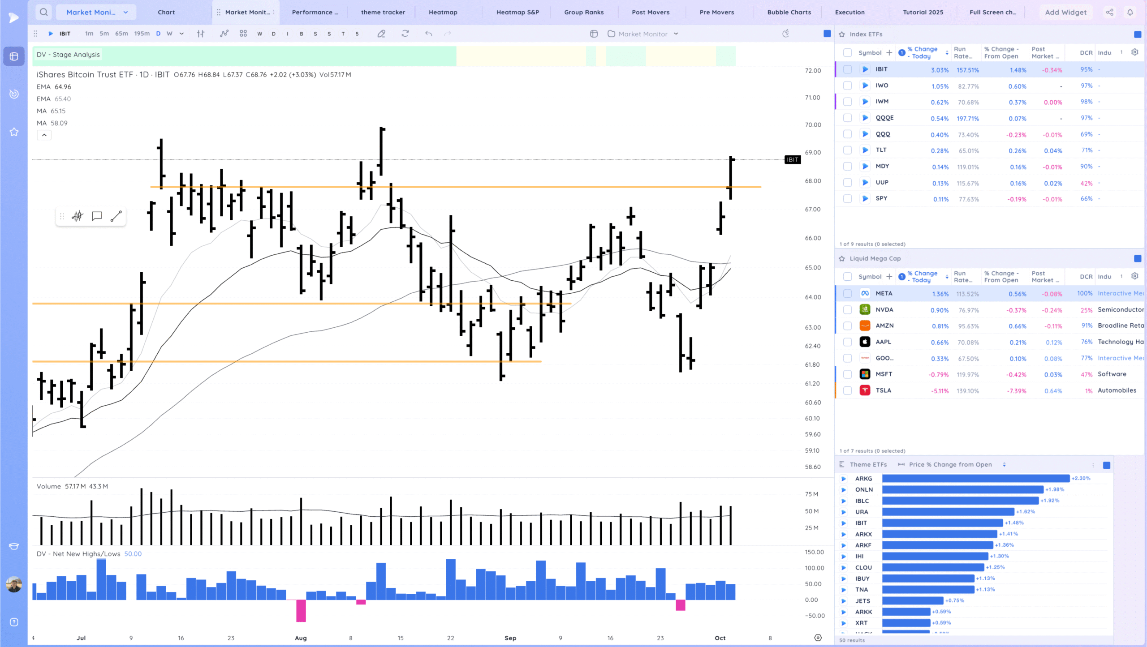Click the refresh chart icon
The width and height of the screenshot is (1147, 647).
tap(405, 34)
